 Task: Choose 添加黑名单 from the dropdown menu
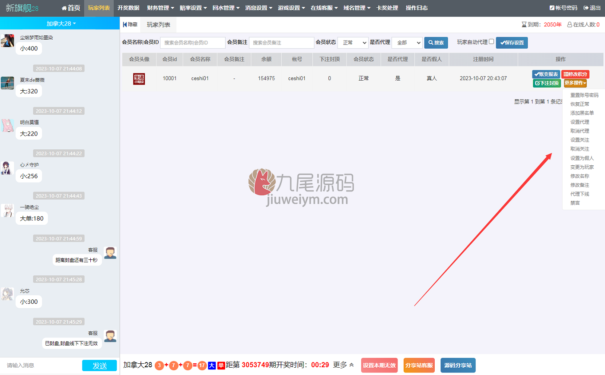[582, 113]
